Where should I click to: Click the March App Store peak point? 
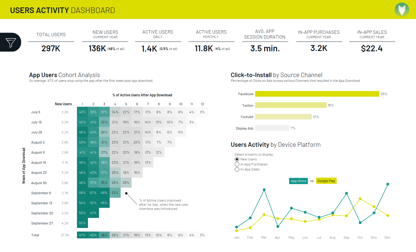pyautogui.click(x=264, y=190)
